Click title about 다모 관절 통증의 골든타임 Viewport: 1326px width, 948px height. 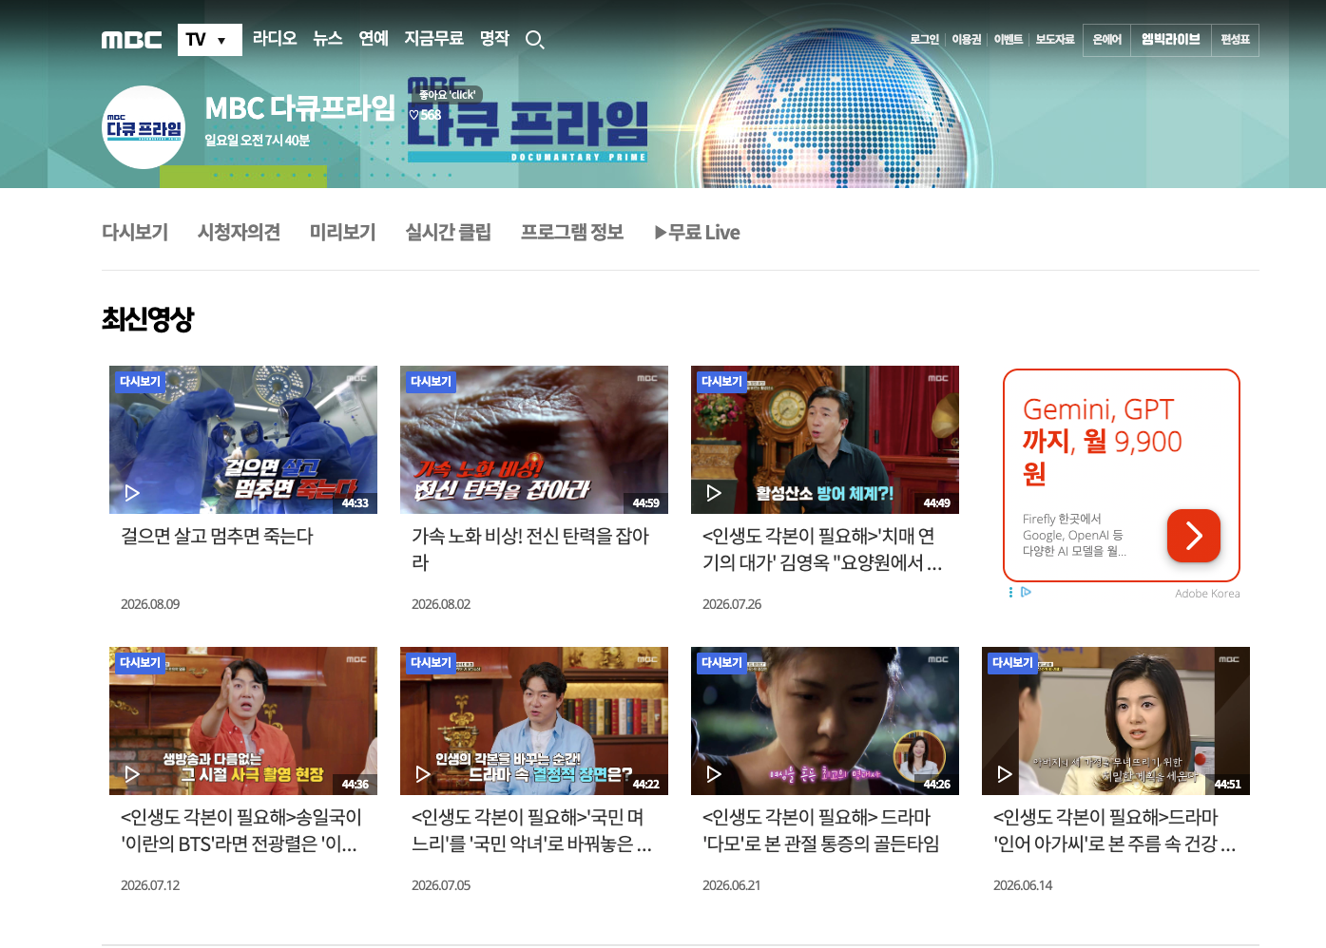click(x=821, y=831)
